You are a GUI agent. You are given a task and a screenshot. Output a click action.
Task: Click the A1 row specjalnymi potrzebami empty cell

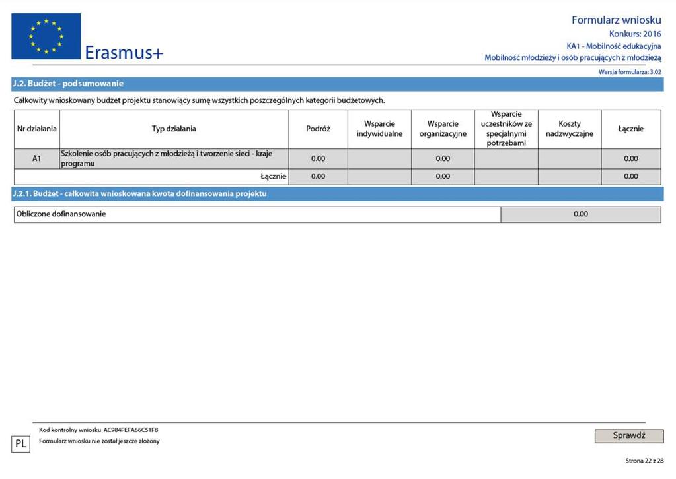pos(506,158)
